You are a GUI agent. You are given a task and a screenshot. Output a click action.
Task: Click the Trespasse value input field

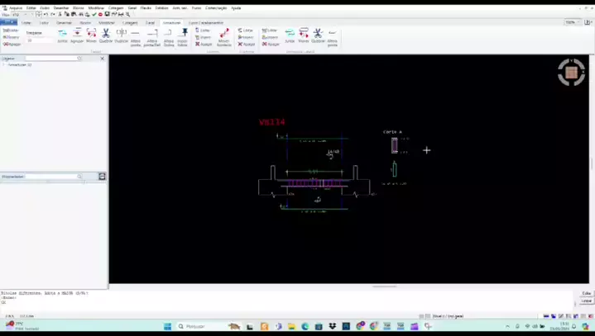[39, 40]
